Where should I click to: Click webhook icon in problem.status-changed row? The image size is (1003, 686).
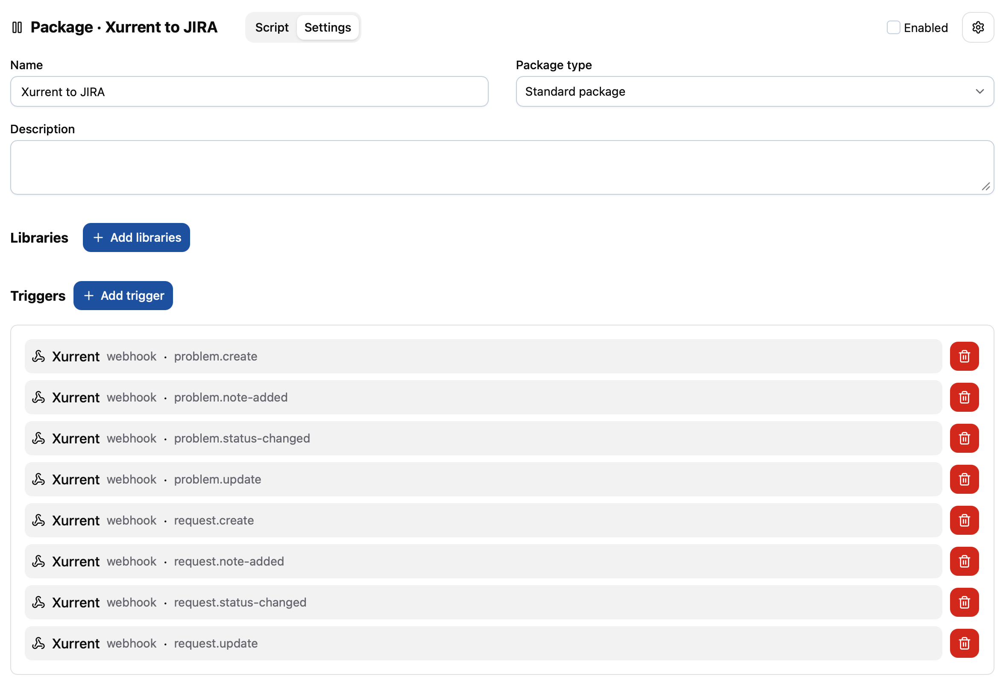click(38, 438)
